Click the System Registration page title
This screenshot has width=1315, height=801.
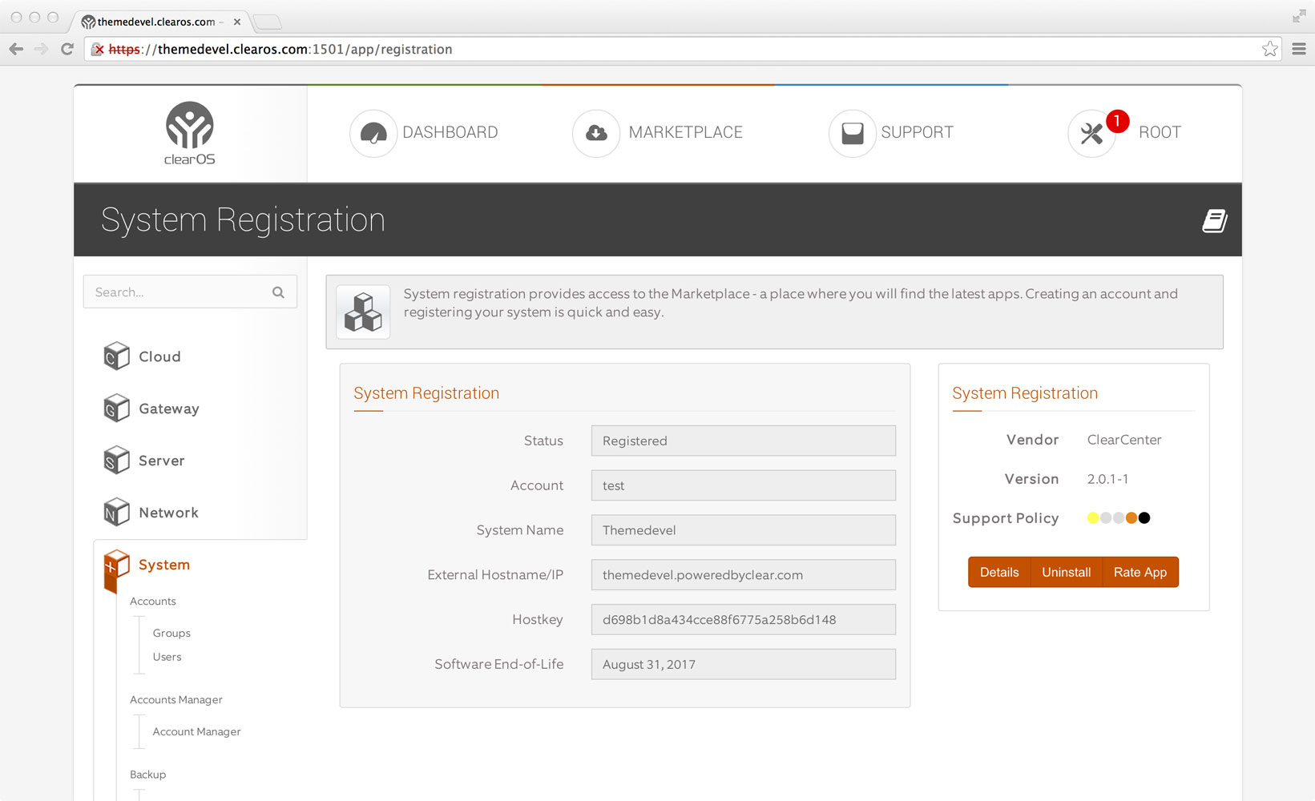[x=243, y=219]
